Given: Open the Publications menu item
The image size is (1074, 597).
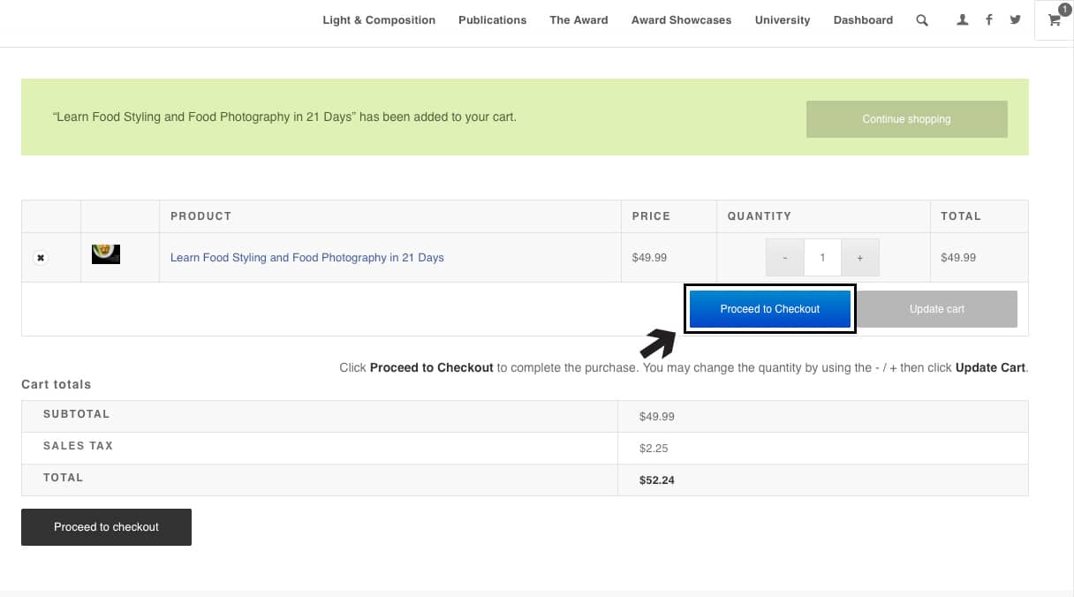Looking at the screenshot, I should 492,20.
